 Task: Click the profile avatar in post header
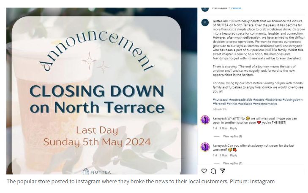coord(205,8)
